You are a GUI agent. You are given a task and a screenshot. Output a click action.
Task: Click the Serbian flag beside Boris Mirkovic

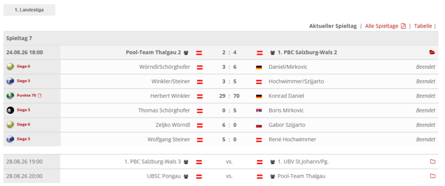point(259,111)
